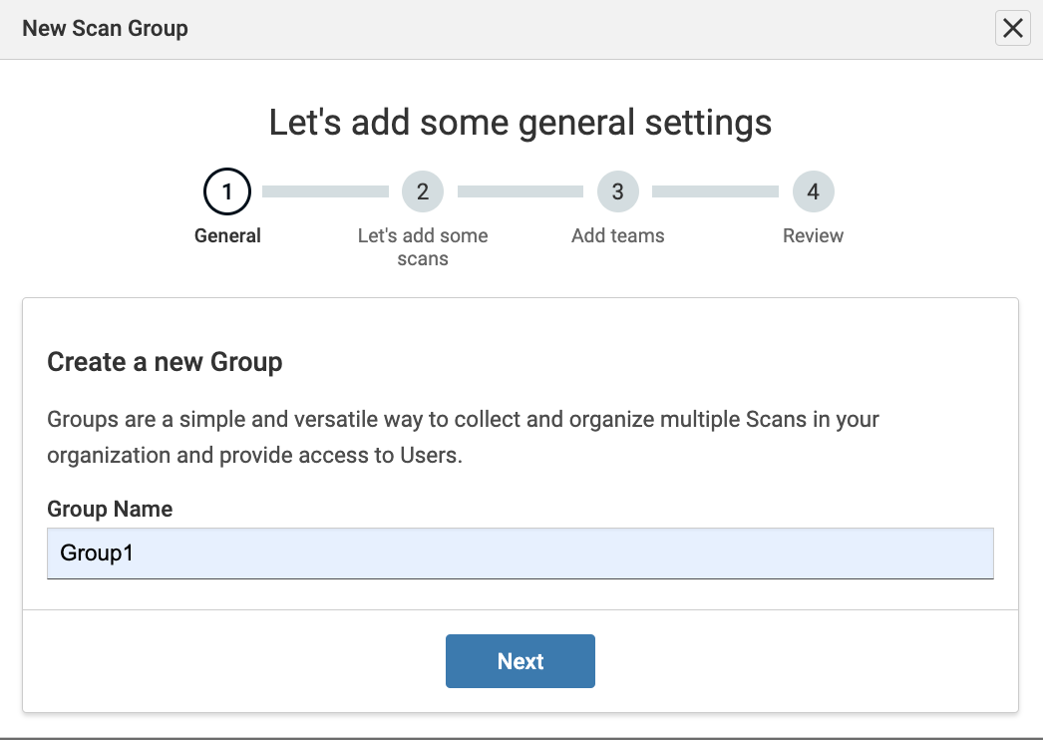The image size is (1043, 740).
Task: Click the Group Name field label
Action: click(x=110, y=509)
